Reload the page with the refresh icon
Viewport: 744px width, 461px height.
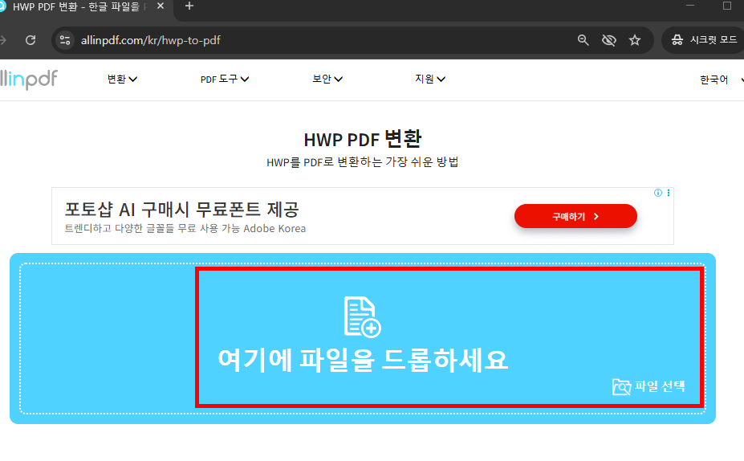coord(30,40)
